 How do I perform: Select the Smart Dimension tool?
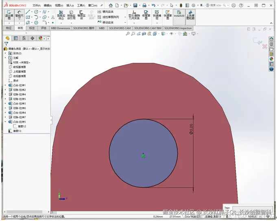[x=20, y=15]
